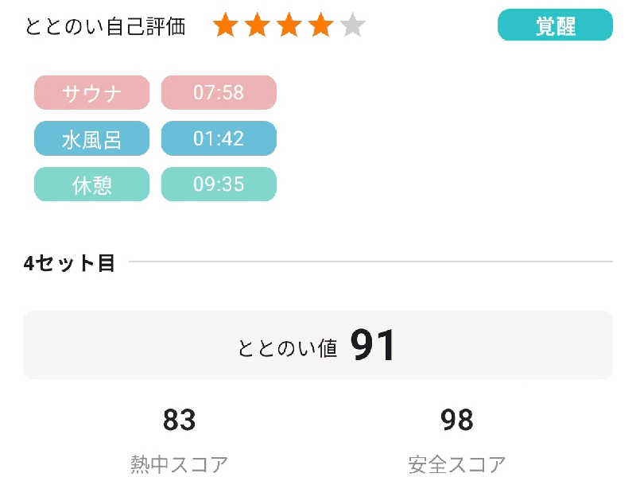Tap the blue 水風呂 label
The width and height of the screenshot is (636, 477).
(91, 138)
